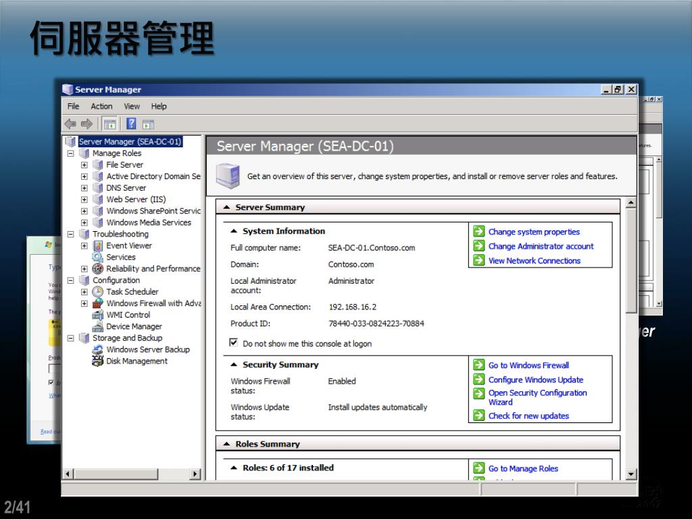Click the Reliability and Performance icon
The image size is (692, 519).
(97, 269)
